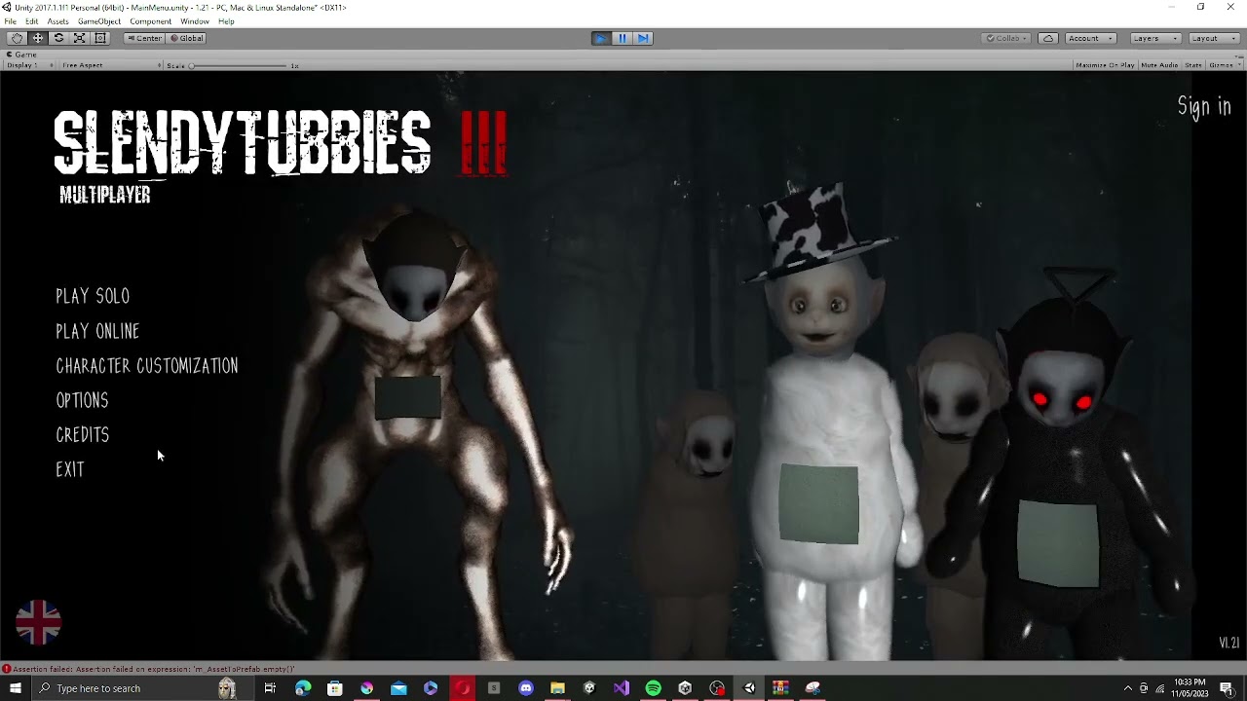Open the File menu
The height and width of the screenshot is (701, 1247).
10,21
